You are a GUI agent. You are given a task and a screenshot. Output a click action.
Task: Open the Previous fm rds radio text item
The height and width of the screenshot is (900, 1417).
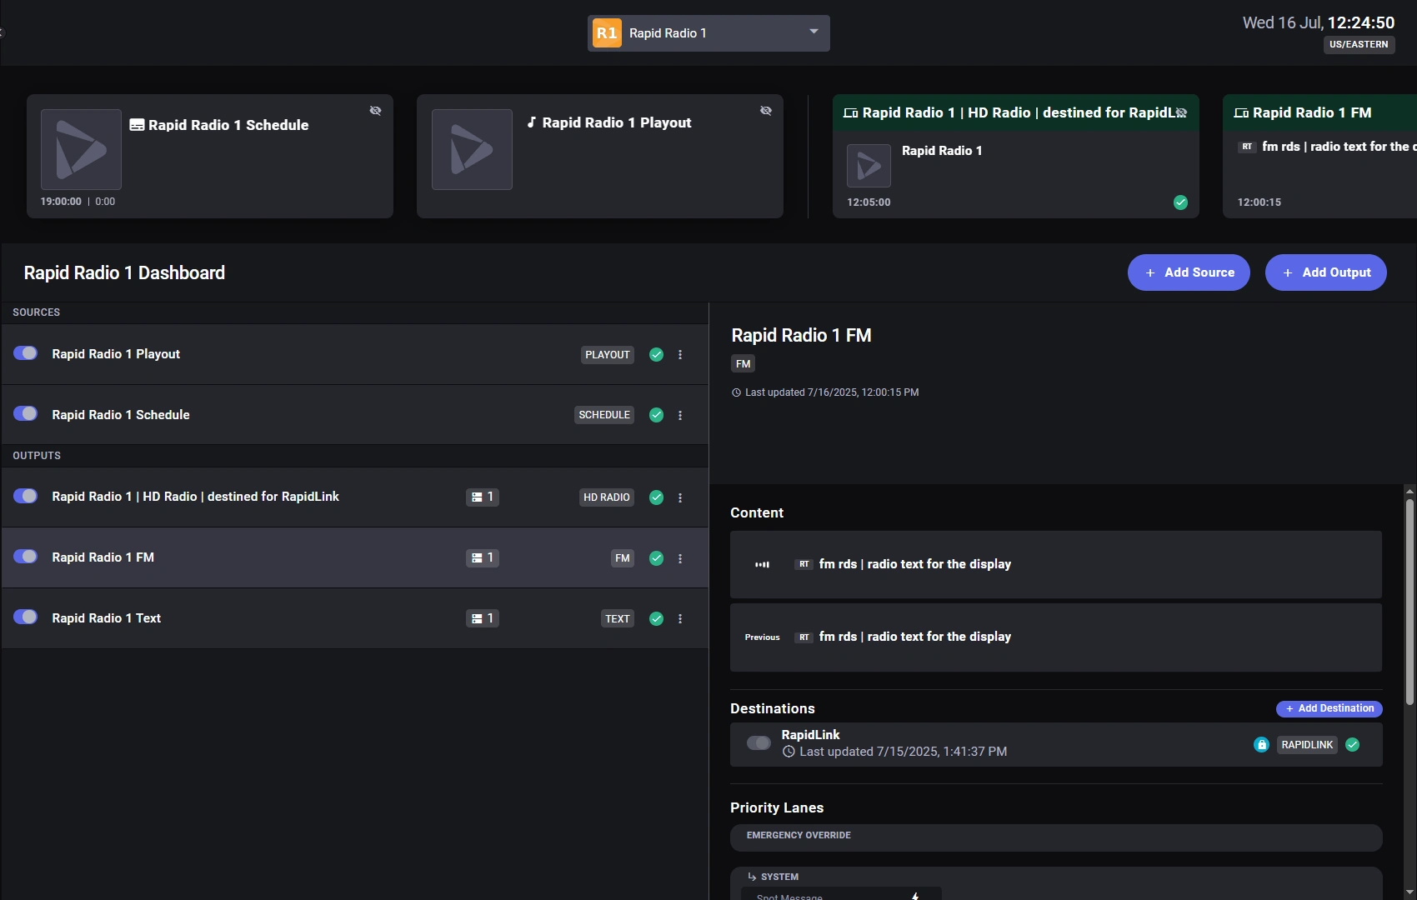coord(1056,637)
